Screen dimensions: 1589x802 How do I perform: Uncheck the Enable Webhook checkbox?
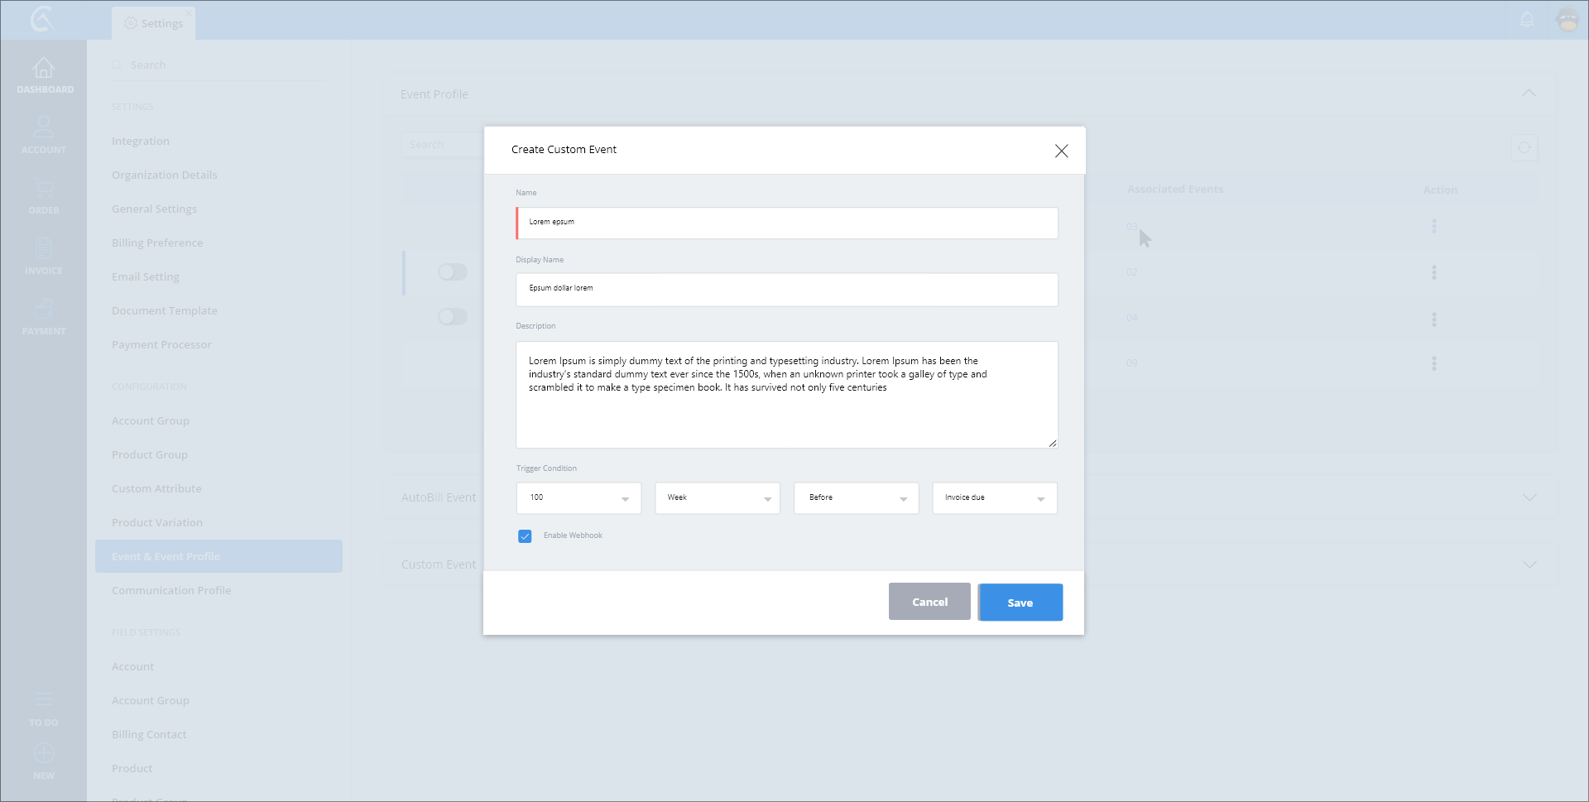[525, 536]
